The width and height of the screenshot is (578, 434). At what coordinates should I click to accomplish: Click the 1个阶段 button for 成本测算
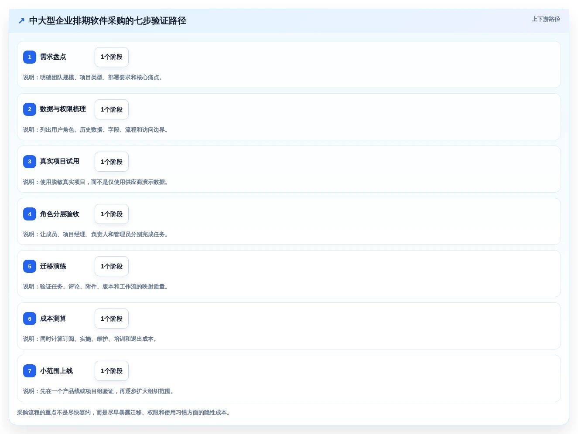tap(112, 319)
